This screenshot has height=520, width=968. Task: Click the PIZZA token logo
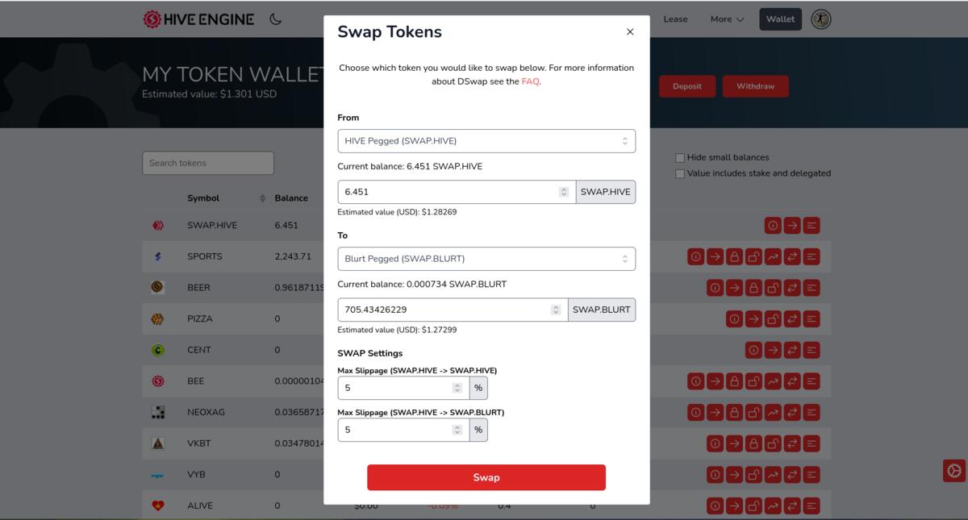coord(157,319)
